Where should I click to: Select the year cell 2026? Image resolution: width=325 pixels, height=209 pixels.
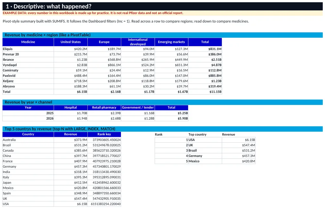point(28,118)
